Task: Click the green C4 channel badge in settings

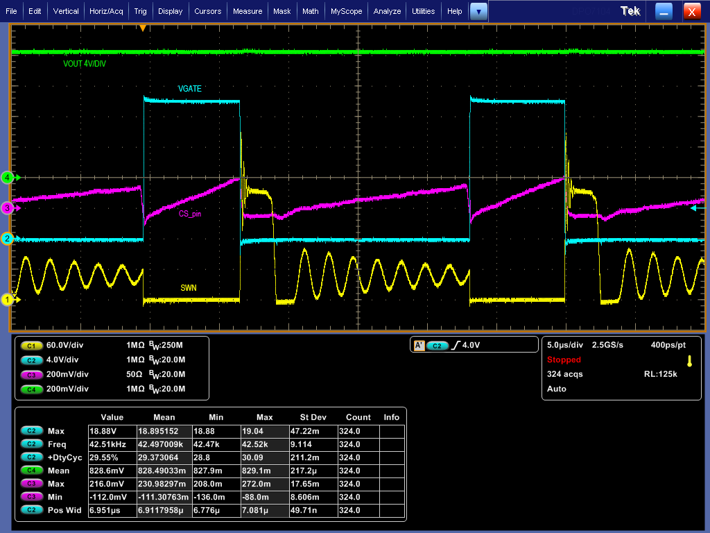Action: tap(31, 389)
